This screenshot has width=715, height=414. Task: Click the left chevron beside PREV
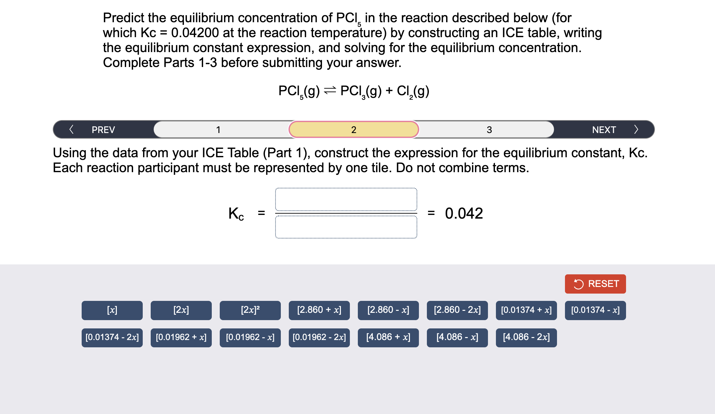point(72,130)
